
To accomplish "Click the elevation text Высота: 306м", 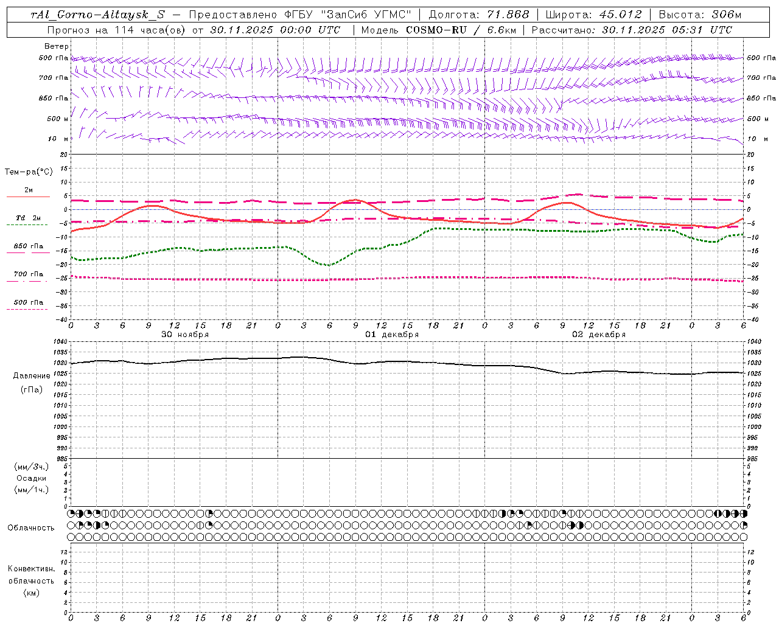I will 700,15.
